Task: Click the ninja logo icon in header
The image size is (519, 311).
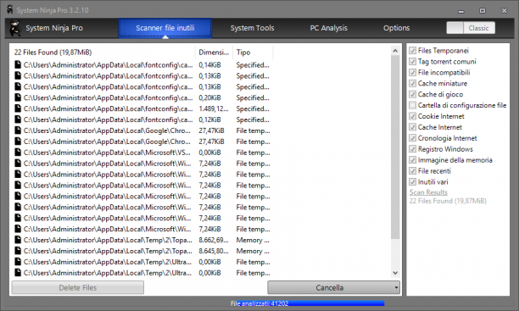Action: [x=15, y=28]
